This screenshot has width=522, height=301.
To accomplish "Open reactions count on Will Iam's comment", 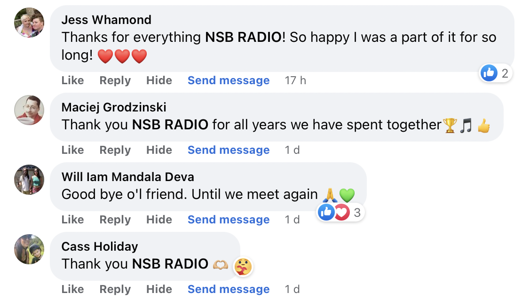I will 357,213.
